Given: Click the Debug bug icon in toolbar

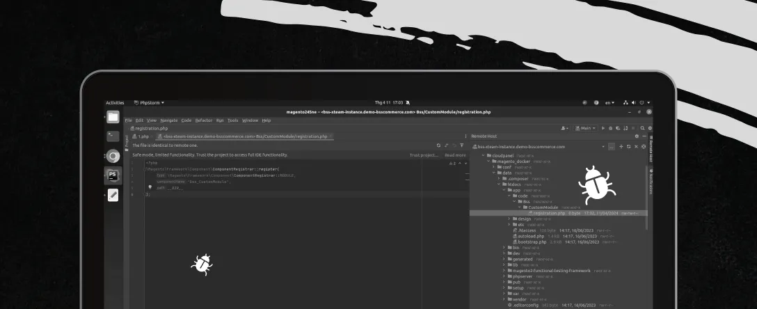Looking at the screenshot, I should click(x=611, y=129).
